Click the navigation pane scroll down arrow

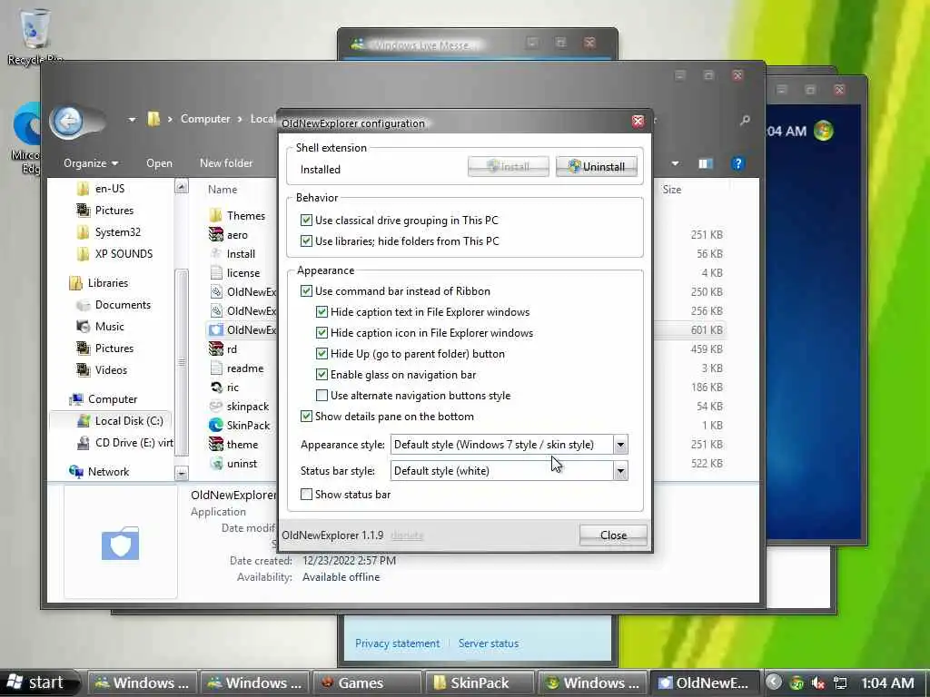click(182, 473)
